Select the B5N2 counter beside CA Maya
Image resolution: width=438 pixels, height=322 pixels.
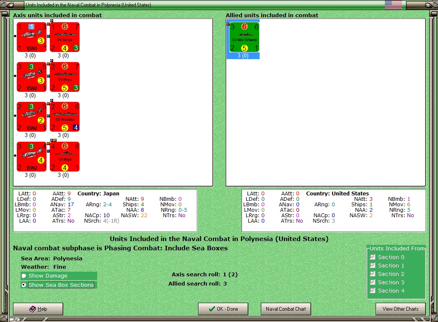(31, 156)
